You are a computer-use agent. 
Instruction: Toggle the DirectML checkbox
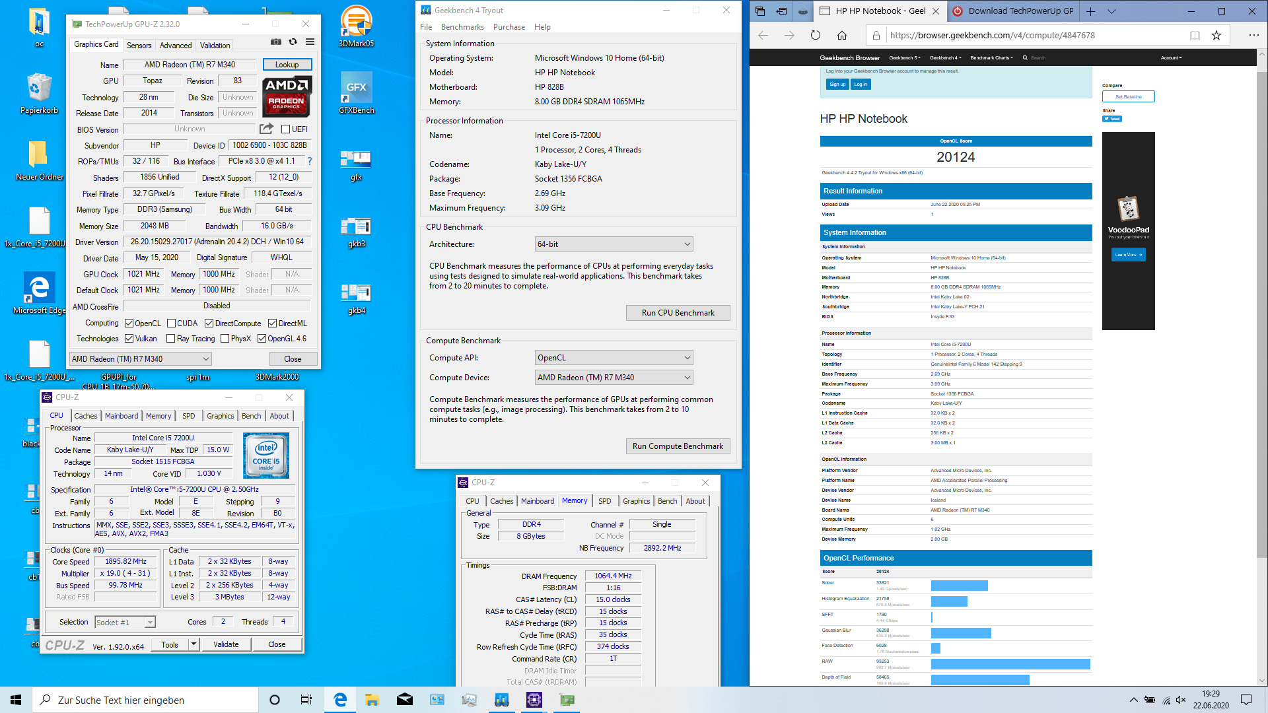[272, 323]
